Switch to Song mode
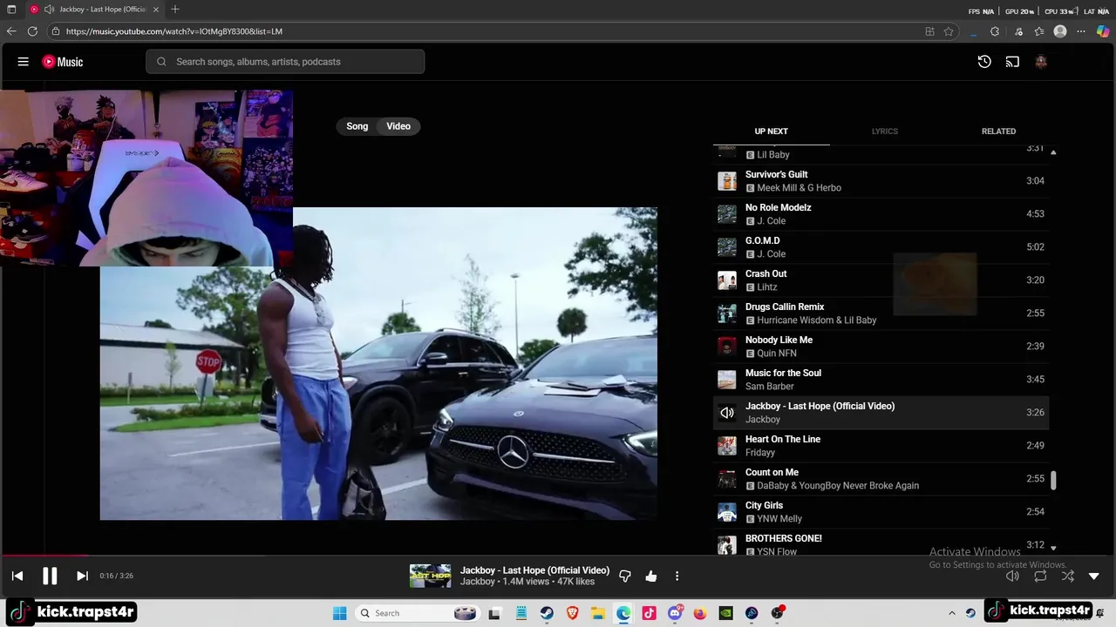 pyautogui.click(x=357, y=126)
